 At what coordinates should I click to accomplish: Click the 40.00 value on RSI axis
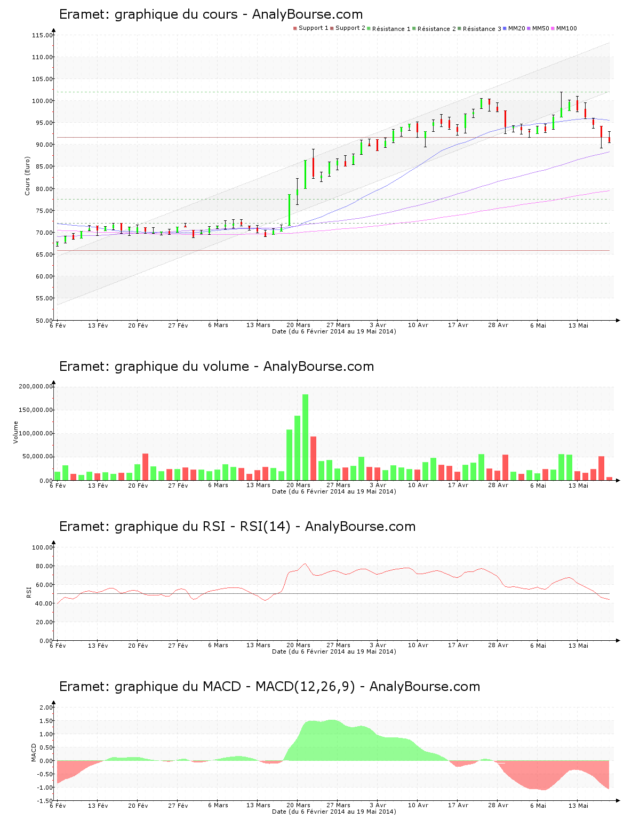click(44, 603)
